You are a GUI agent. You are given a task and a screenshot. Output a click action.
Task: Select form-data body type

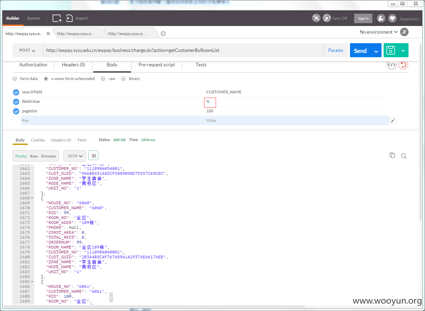pos(15,79)
